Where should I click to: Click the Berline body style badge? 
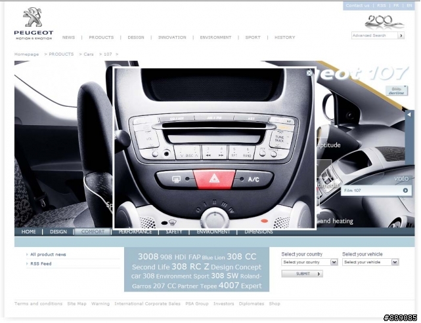point(397,90)
